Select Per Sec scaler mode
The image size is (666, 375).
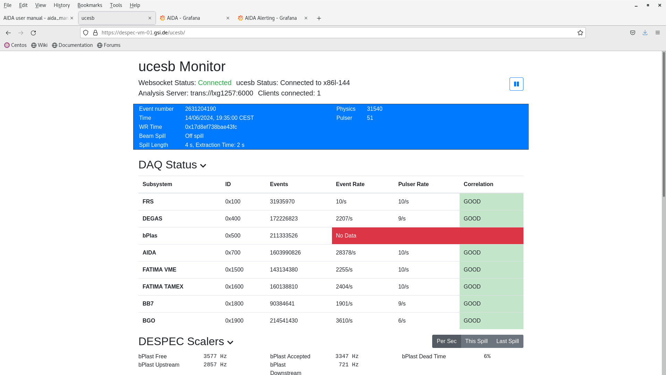(x=446, y=341)
